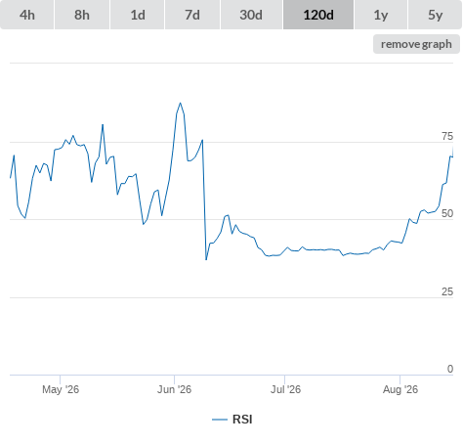463x445 pixels.
Task: Open the 7d time range
Action: click(192, 15)
